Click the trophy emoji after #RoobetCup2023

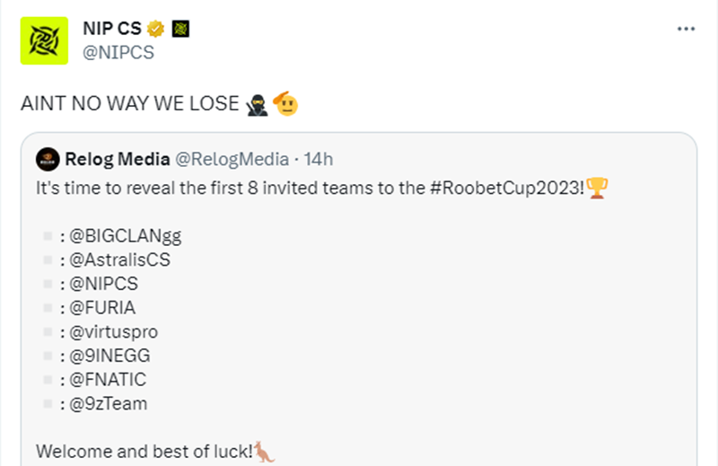tap(597, 188)
